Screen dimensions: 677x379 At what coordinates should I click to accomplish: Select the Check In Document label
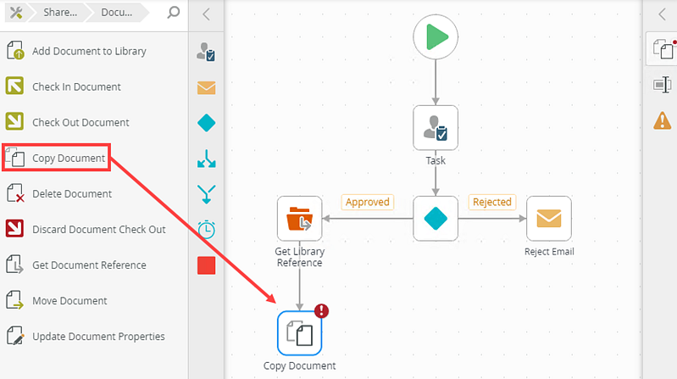76,86
